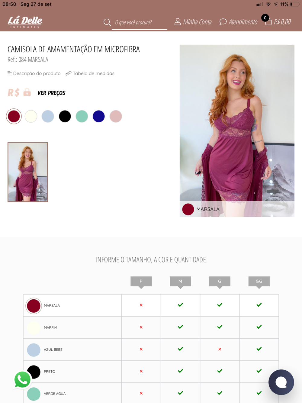Open the round chat widget button

click(x=281, y=382)
